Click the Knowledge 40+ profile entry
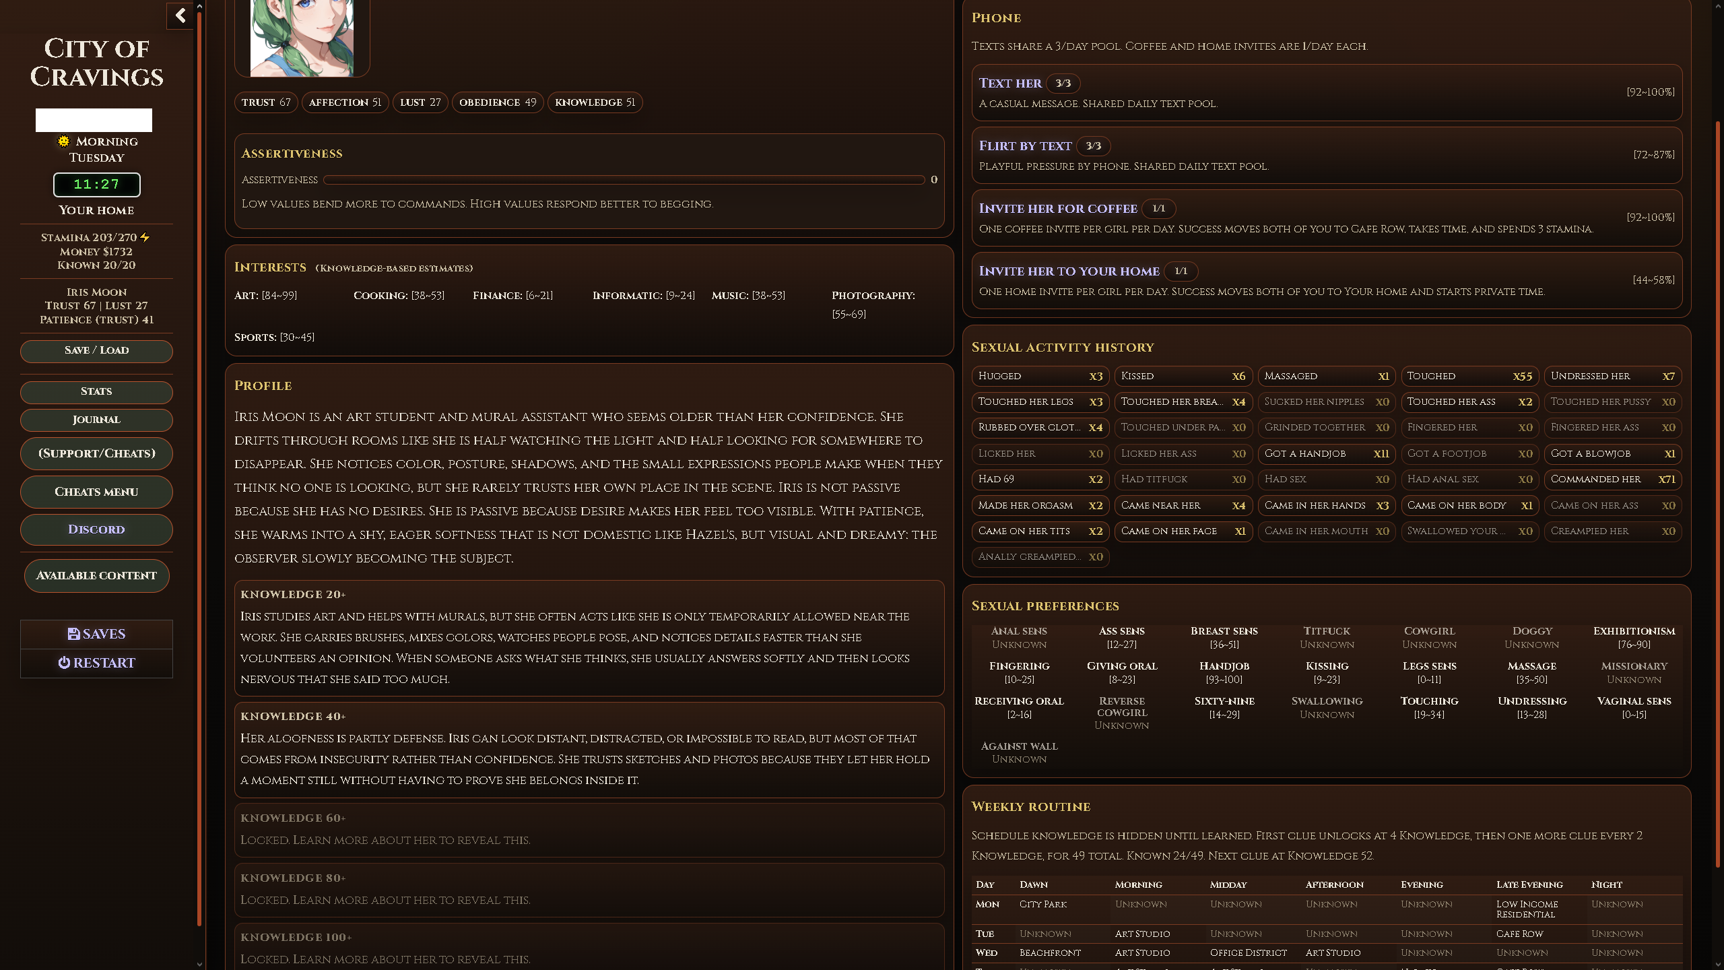This screenshot has width=1724, height=970. 589,750
